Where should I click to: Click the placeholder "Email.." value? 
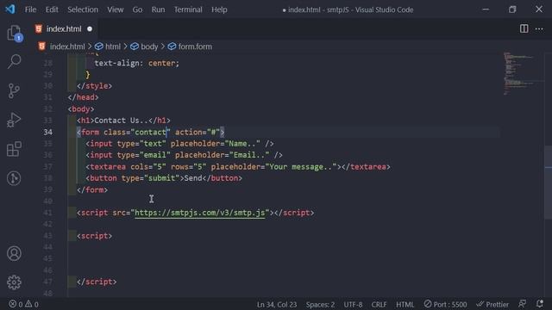(x=249, y=155)
